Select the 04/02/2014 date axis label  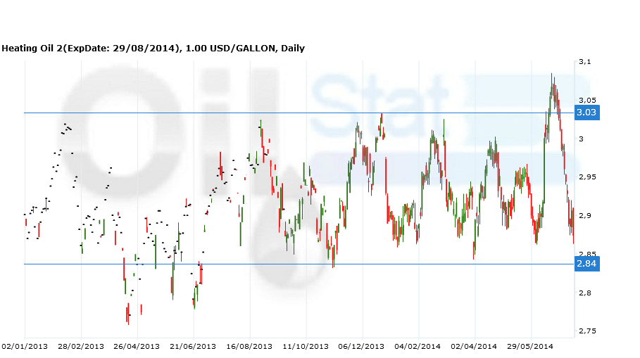(x=418, y=346)
